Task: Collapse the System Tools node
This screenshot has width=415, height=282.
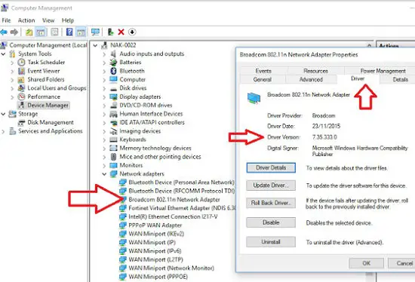Action: [x=3, y=54]
